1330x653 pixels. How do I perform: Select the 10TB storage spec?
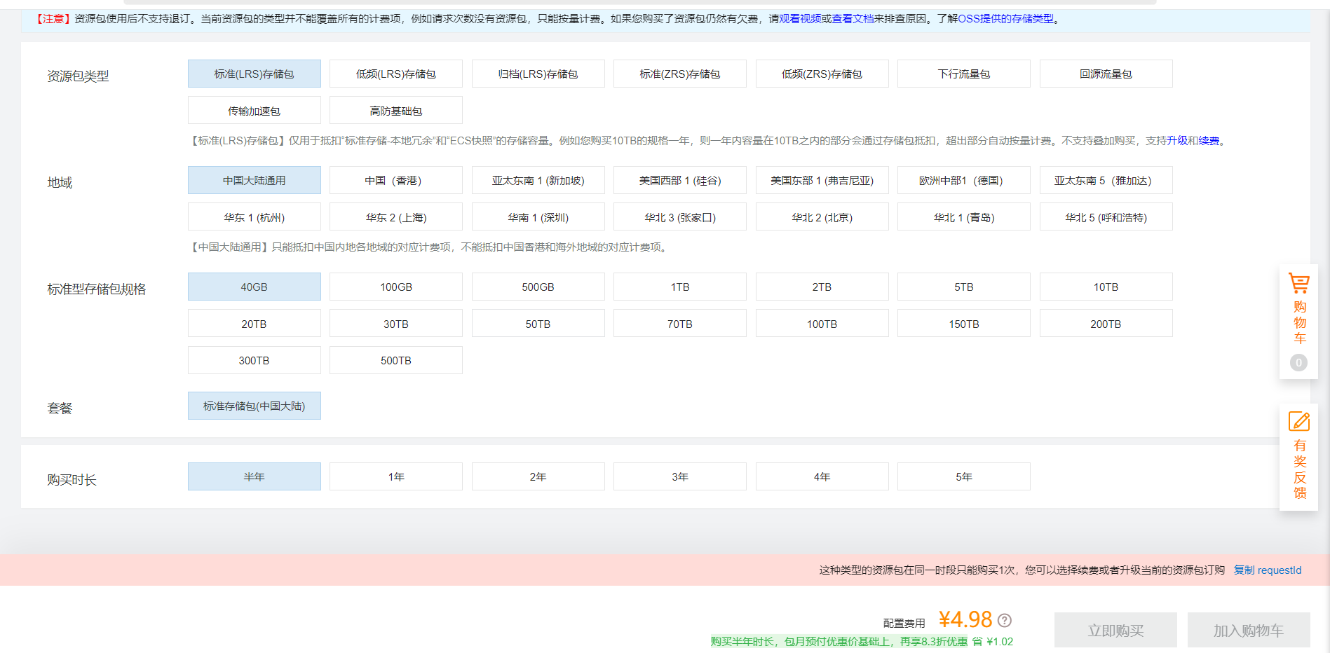tap(1106, 287)
